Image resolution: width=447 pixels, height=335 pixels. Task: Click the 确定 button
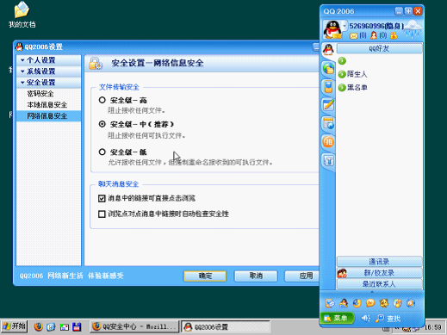[x=205, y=276]
